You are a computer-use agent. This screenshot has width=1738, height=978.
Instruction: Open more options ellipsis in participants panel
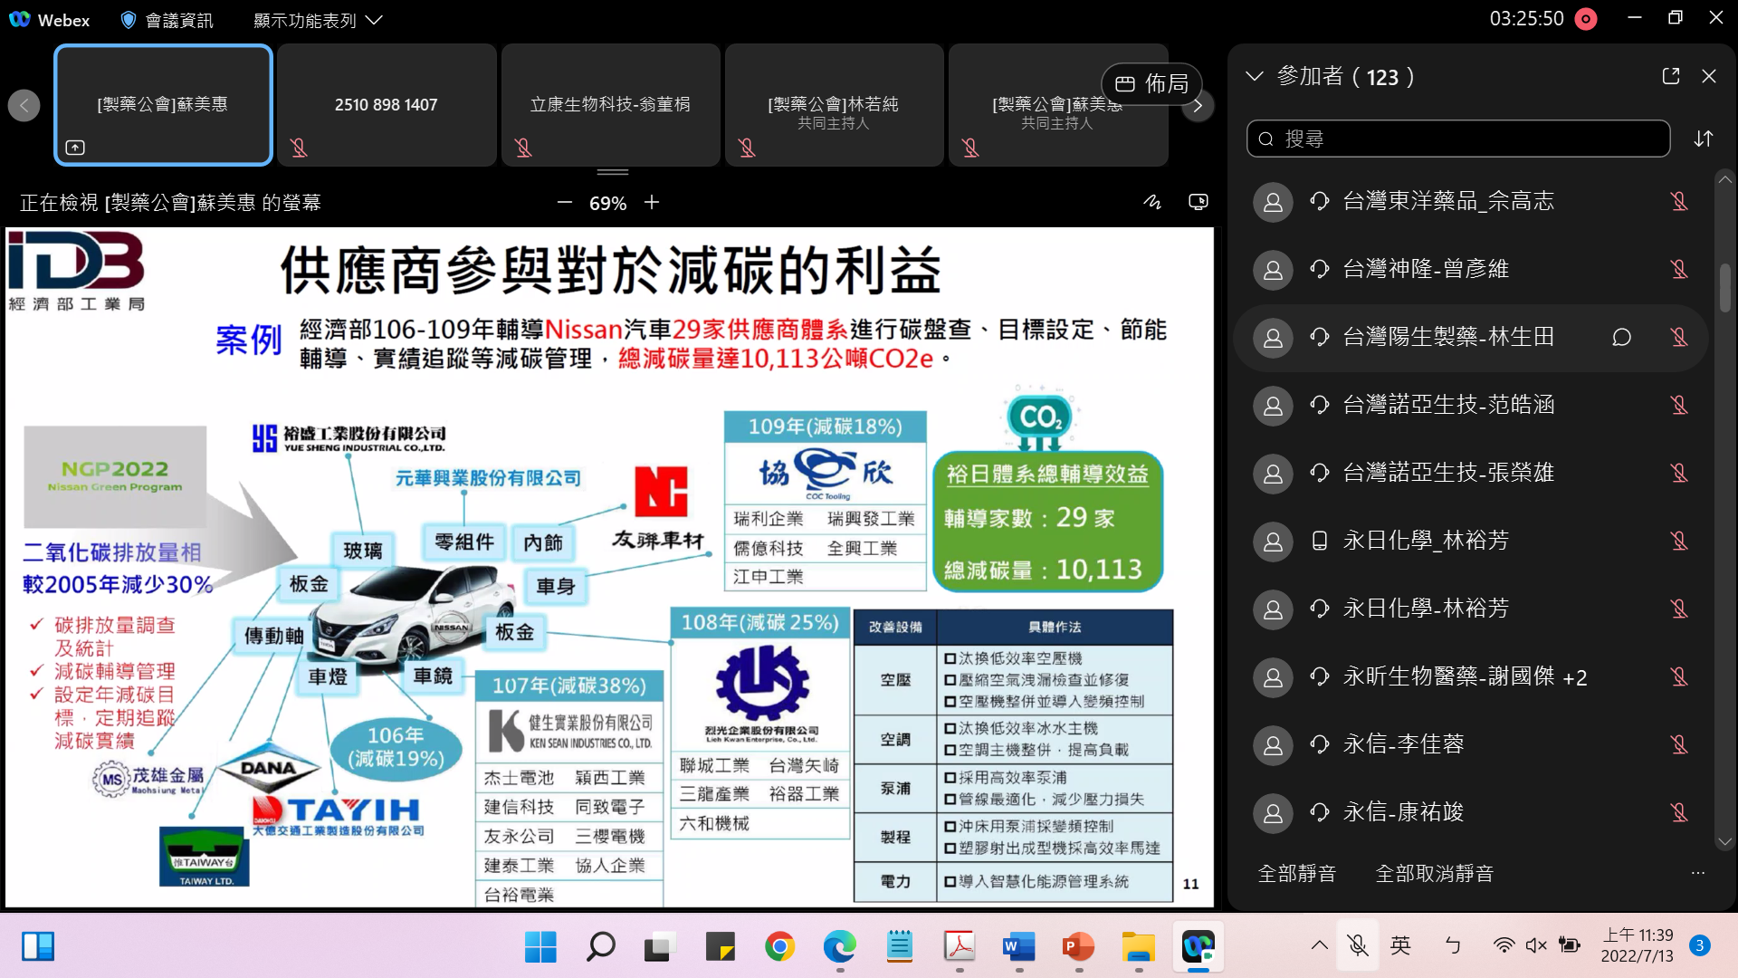click(x=1697, y=873)
